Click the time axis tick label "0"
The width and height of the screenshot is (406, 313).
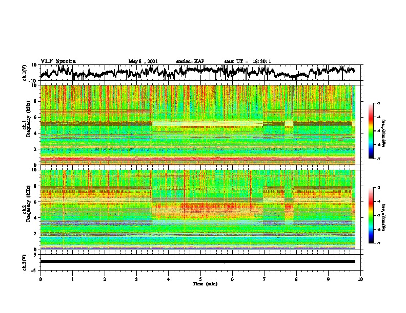40,279
